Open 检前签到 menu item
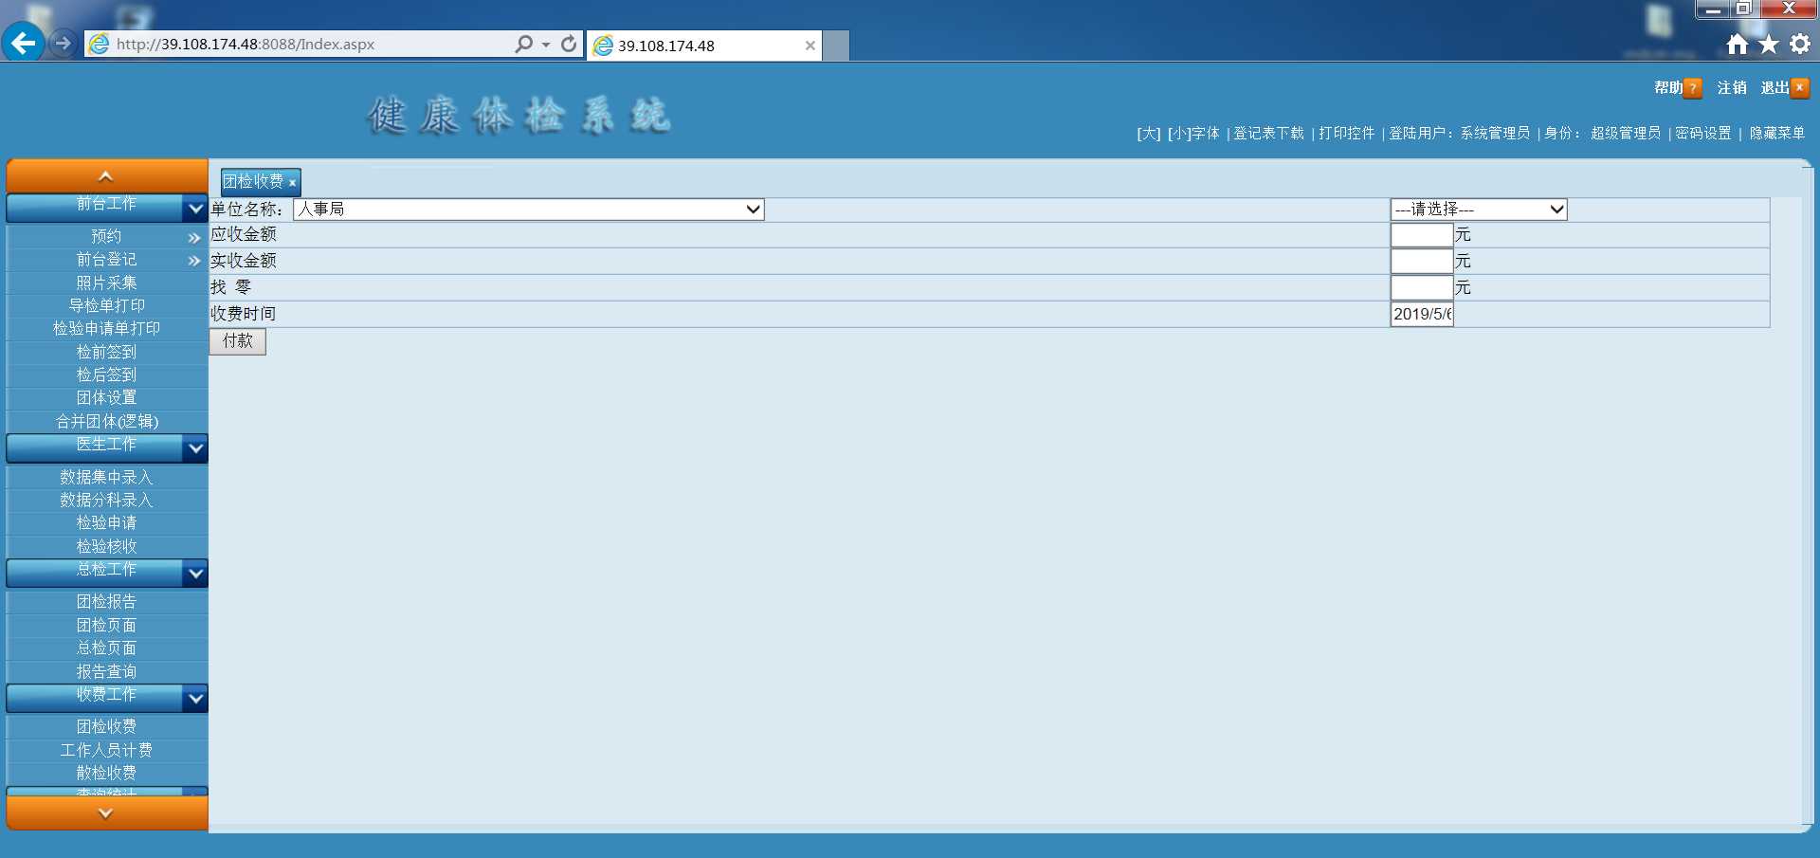The width and height of the screenshot is (1820, 858). coord(106,352)
